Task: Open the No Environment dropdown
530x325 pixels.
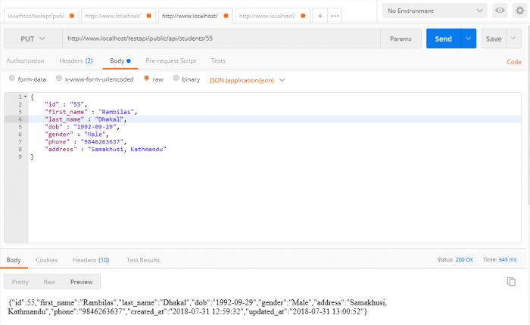Action: tap(435, 11)
